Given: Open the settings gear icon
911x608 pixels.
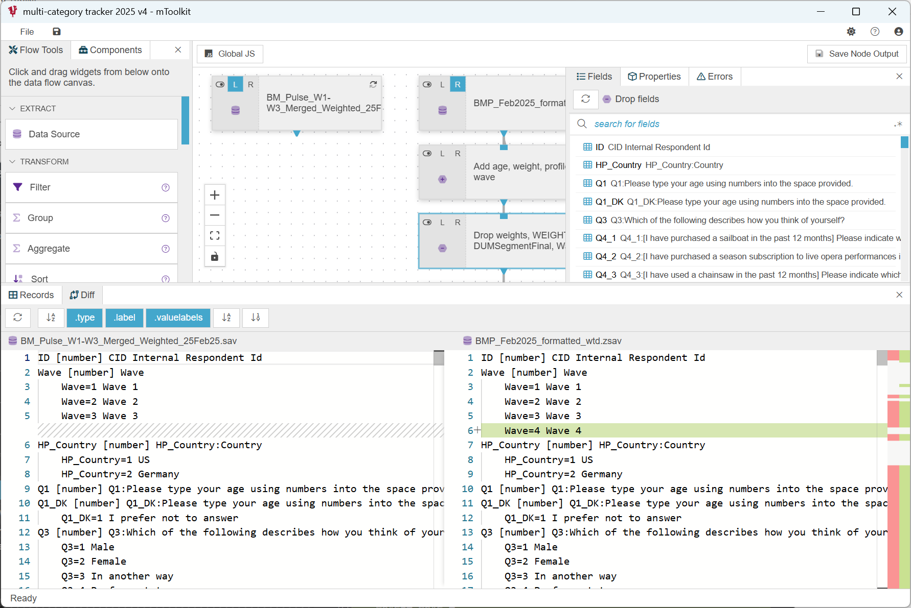Looking at the screenshot, I should tap(851, 32).
